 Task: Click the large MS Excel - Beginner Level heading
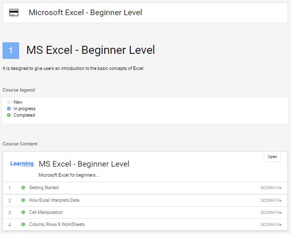(91, 50)
